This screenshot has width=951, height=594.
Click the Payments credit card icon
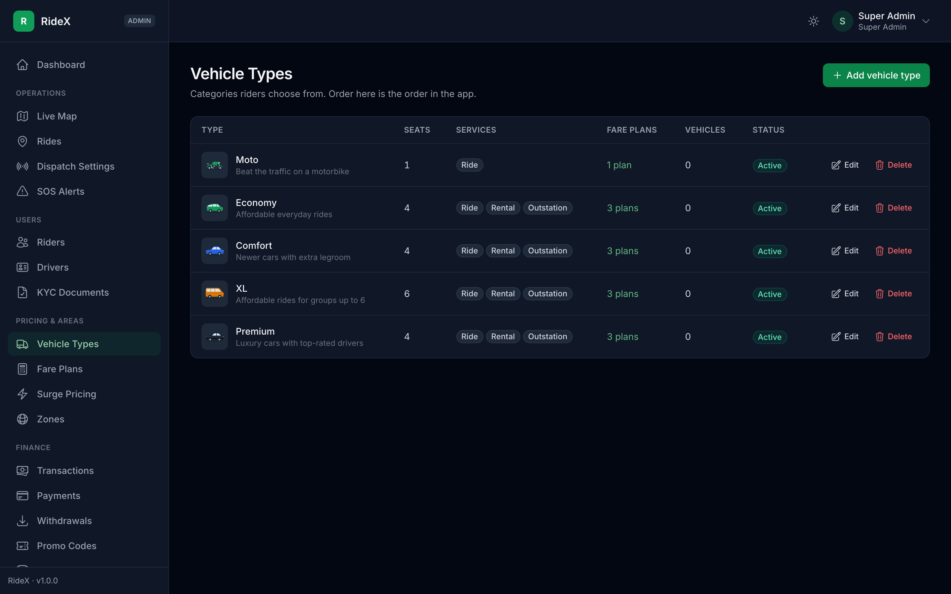click(x=22, y=496)
